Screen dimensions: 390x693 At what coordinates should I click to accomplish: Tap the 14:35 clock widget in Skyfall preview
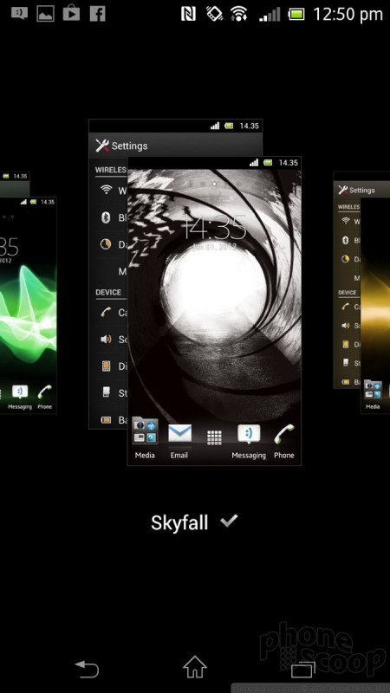[214, 230]
